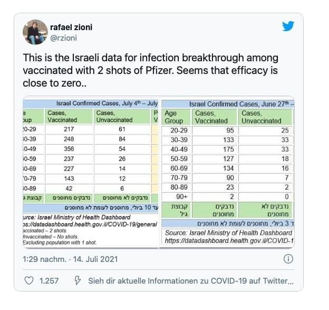Click the 'Age Group' column header
329x310 pixels.
[x=174, y=116]
